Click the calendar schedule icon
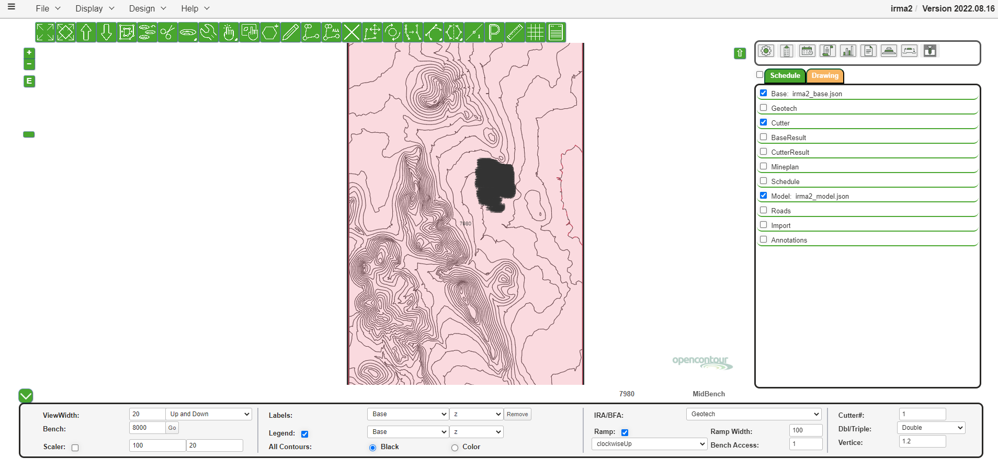 [x=807, y=51]
